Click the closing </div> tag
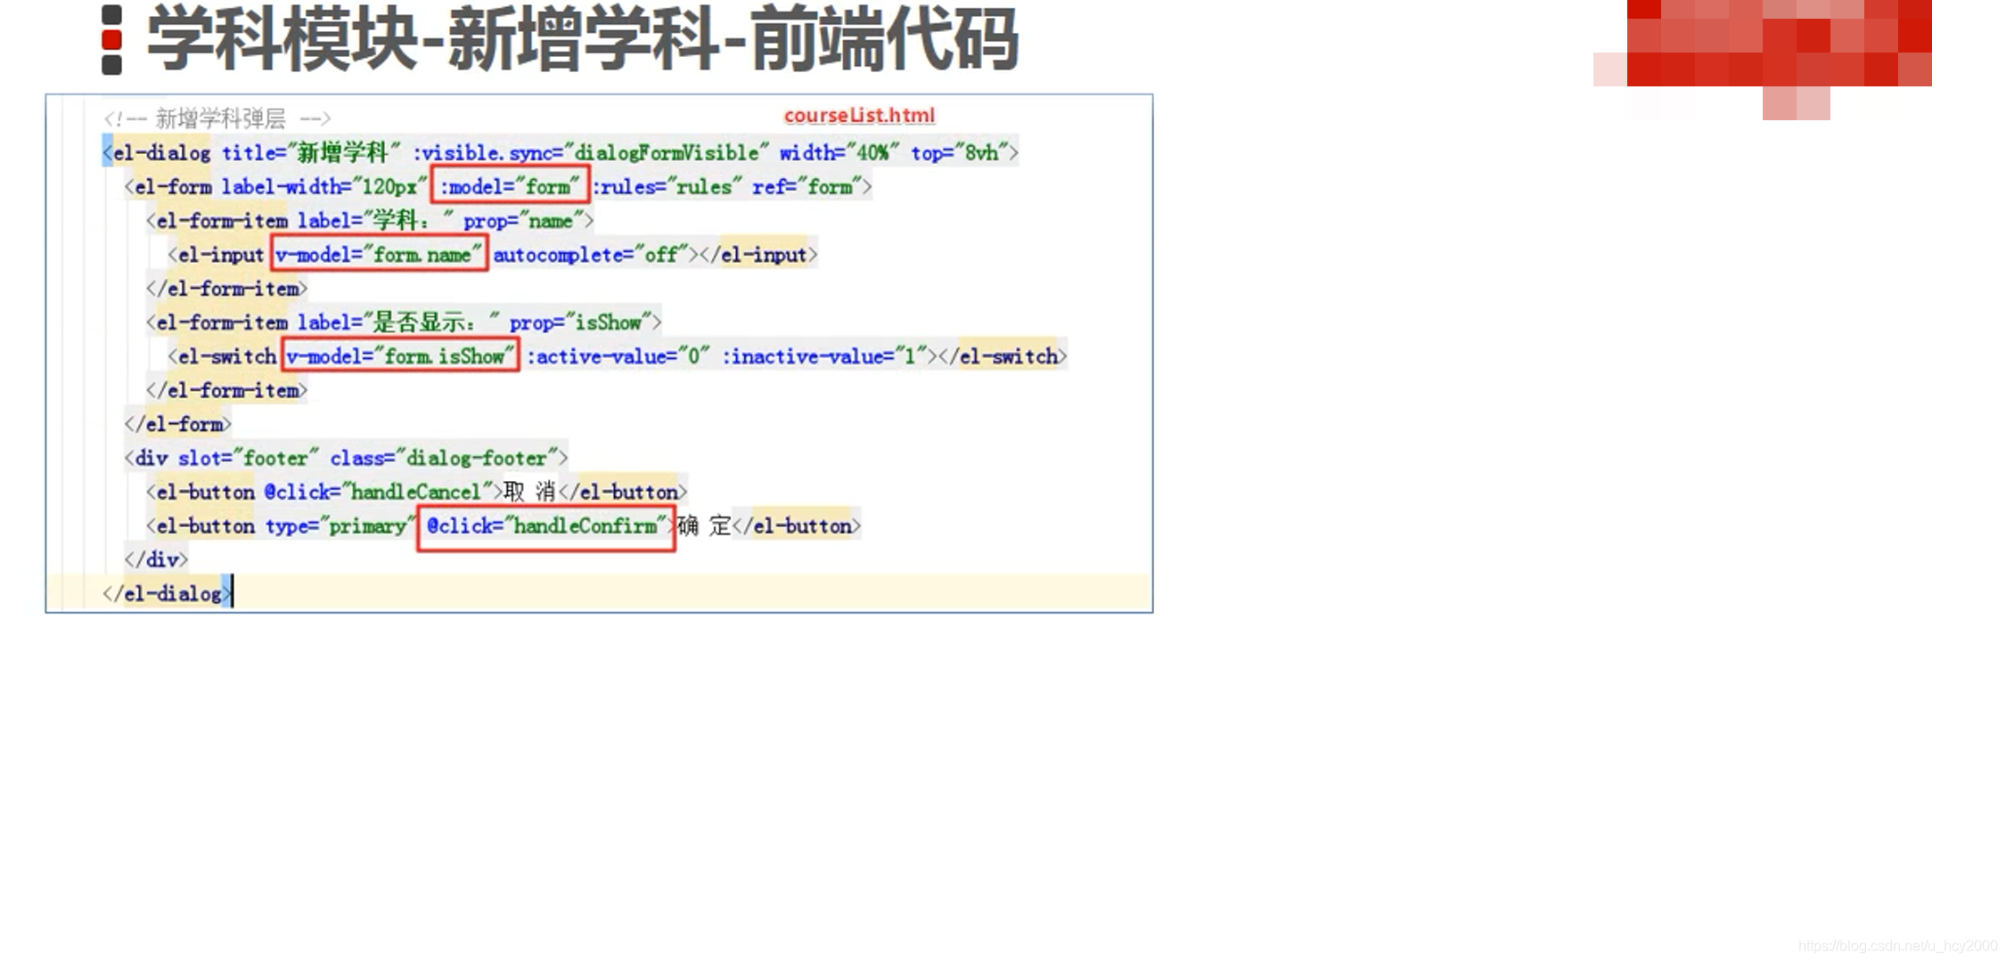 [x=156, y=559]
